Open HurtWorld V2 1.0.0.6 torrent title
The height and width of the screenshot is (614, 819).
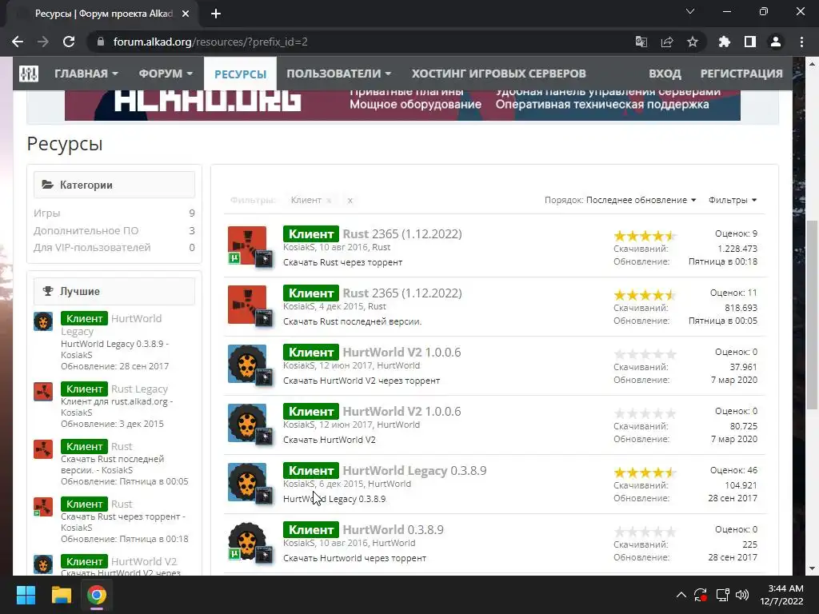click(402, 353)
